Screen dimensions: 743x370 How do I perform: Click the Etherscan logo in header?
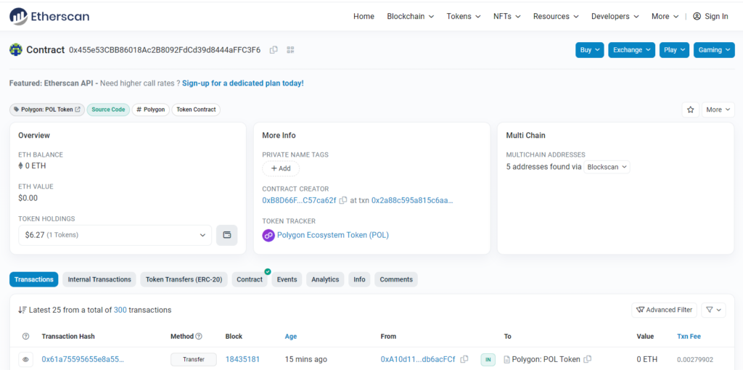[x=49, y=16]
